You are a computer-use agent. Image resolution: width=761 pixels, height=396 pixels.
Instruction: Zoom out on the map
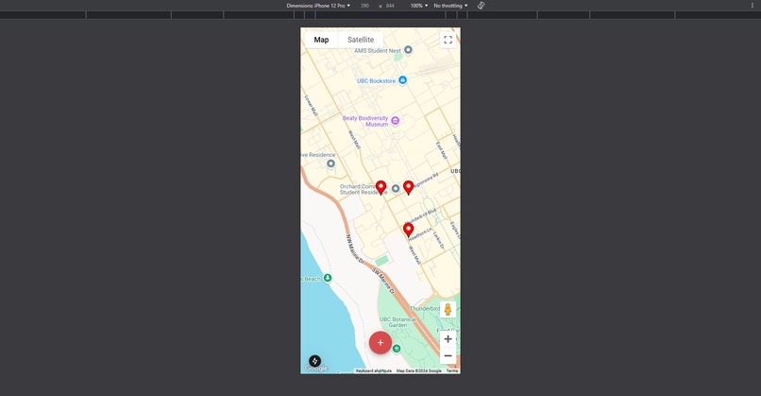coord(448,355)
